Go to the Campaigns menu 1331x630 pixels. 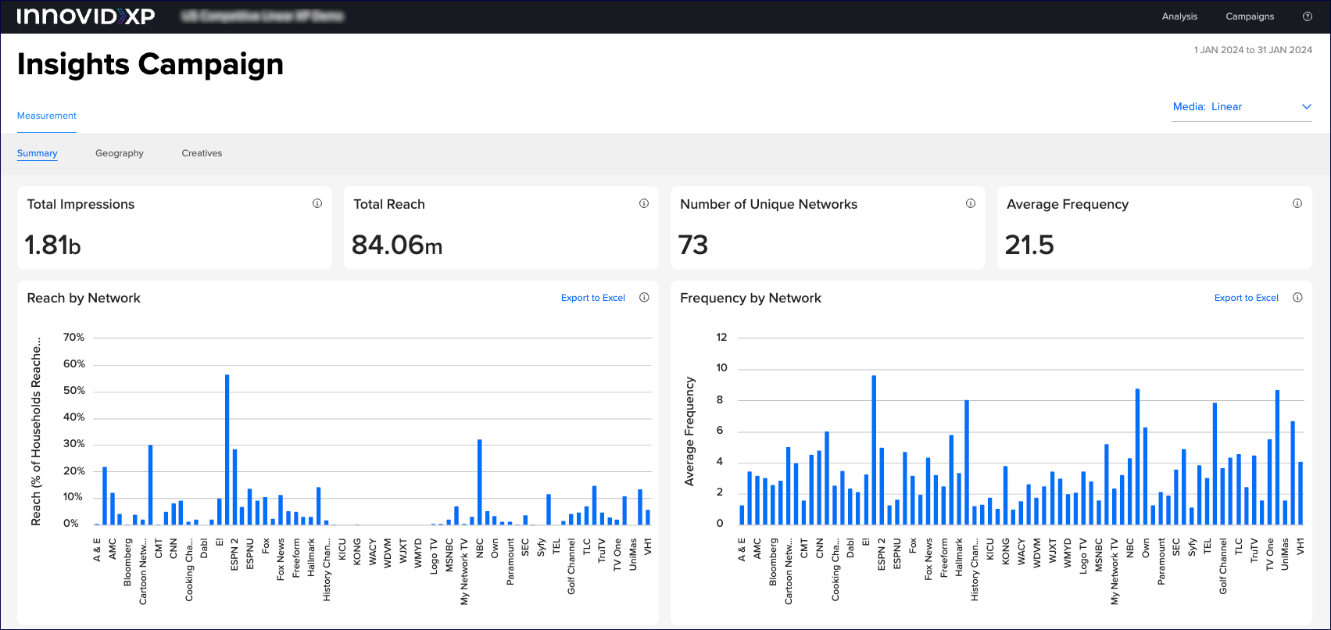click(1250, 16)
